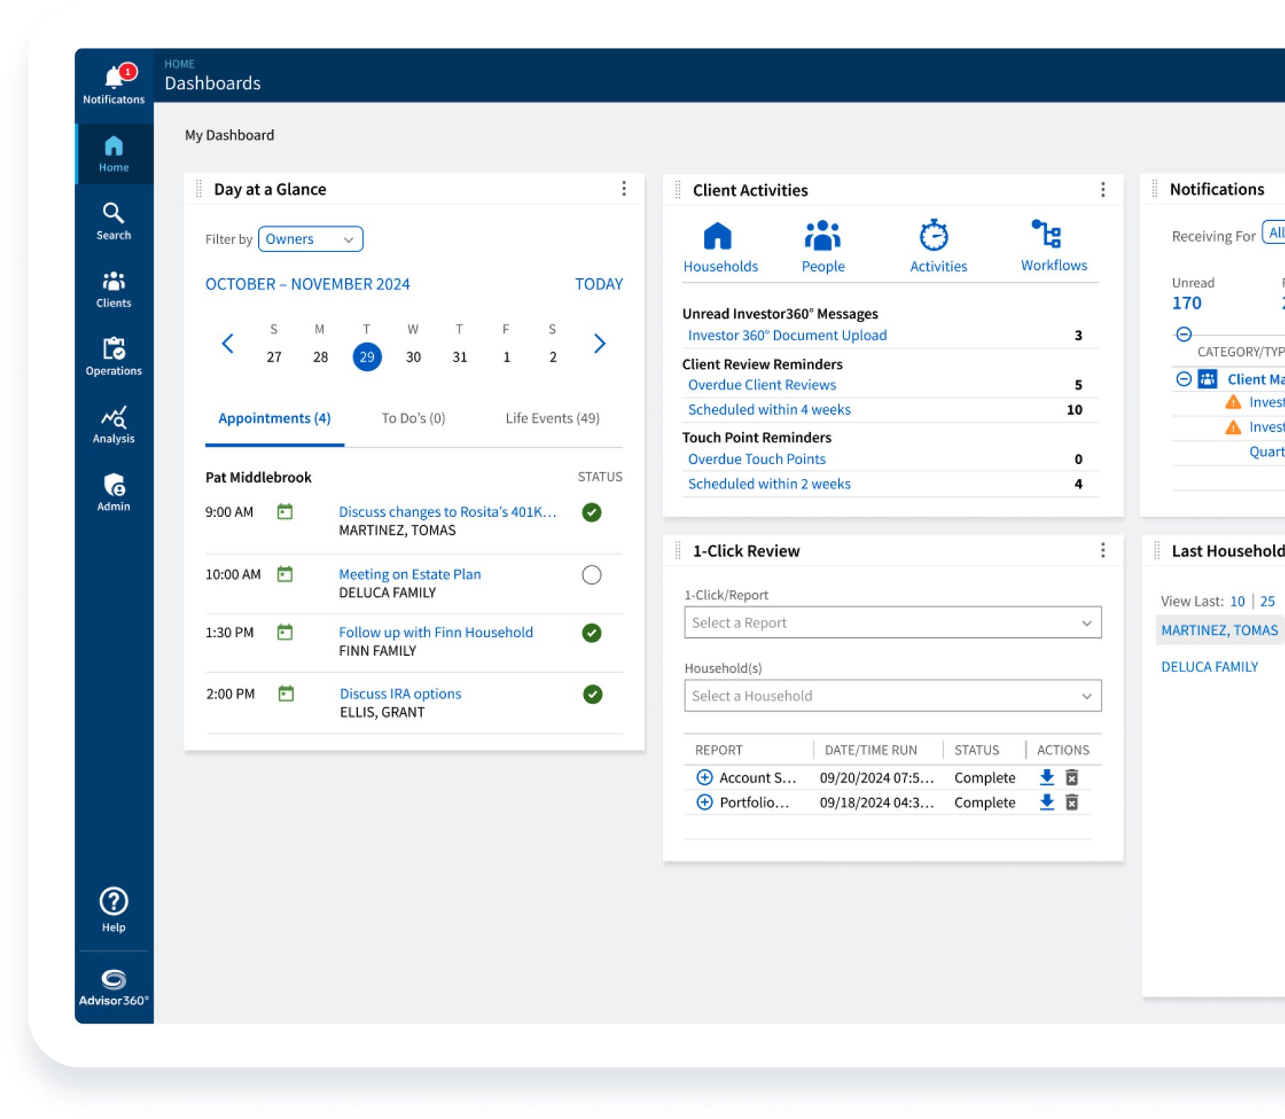Open Scheduled within 2 weeks link
Viewport: 1285px width, 1119px height.
(769, 484)
